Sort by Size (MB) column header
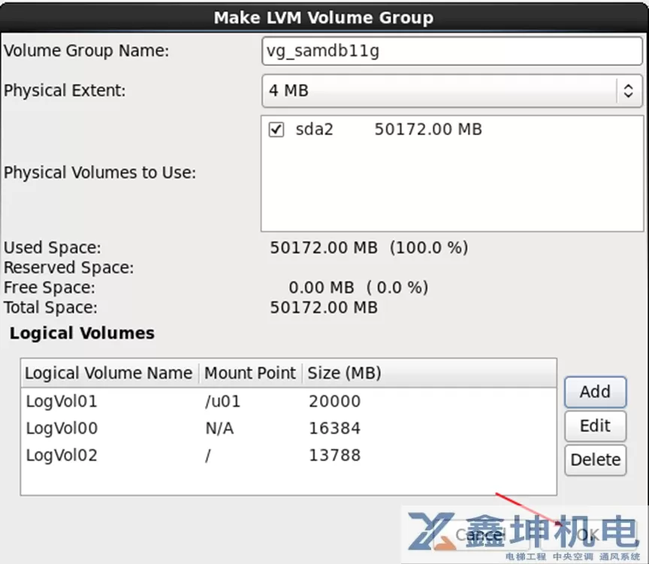 coord(429,373)
